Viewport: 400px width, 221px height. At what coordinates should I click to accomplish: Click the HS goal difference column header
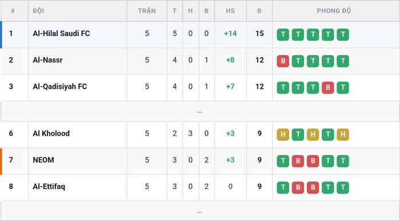point(230,11)
